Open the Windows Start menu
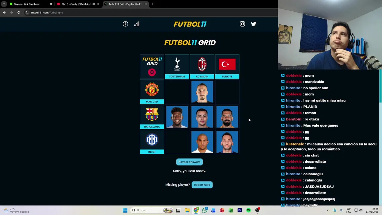Screen dimensions: 382x215 [125, 210]
